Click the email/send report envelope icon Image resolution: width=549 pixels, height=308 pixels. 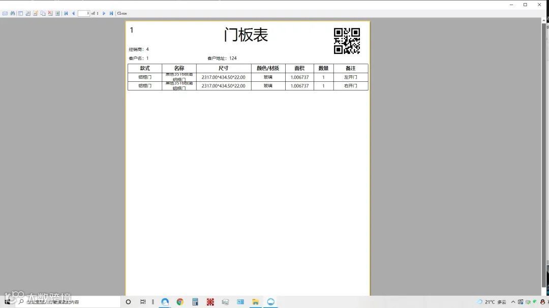click(x=5, y=13)
